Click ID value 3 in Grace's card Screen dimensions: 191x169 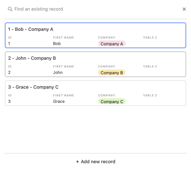(9, 102)
